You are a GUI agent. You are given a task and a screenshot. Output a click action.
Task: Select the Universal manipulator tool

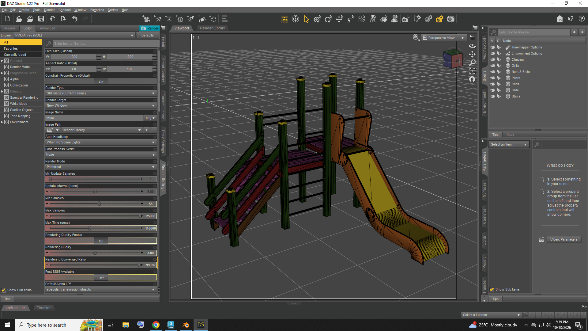point(317,19)
